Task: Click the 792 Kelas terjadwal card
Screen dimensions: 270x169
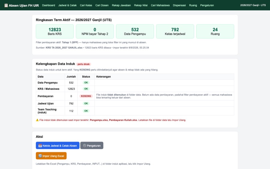Action: [175, 31]
